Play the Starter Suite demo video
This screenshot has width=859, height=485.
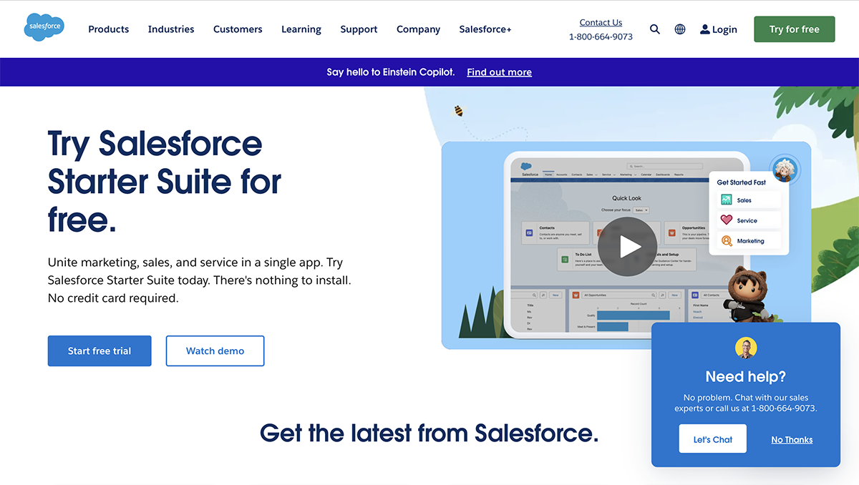click(627, 247)
